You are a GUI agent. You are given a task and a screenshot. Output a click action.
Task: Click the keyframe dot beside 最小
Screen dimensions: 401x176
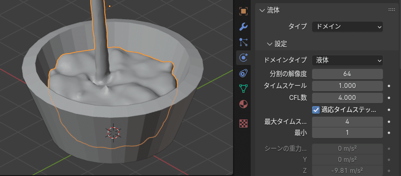(389, 133)
